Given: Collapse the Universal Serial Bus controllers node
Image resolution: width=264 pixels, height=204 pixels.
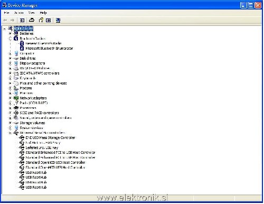Looking at the screenshot, I should 10,133.
